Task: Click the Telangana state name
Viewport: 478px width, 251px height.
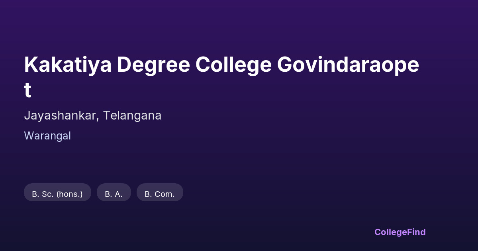Action: pos(132,116)
